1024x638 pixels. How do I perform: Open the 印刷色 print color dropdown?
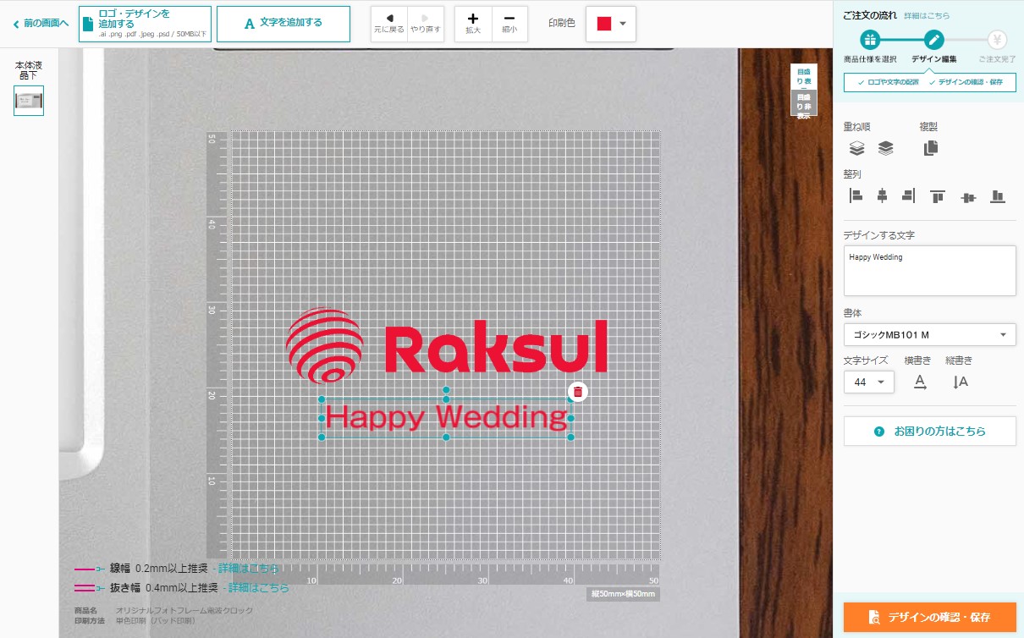click(610, 24)
